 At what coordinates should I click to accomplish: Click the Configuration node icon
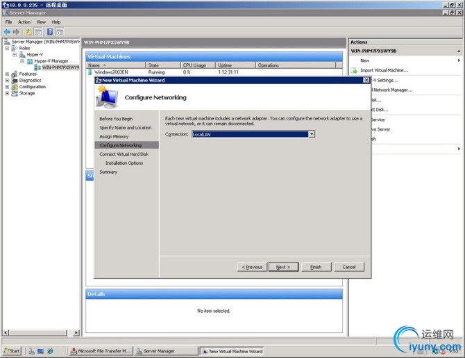[15, 87]
